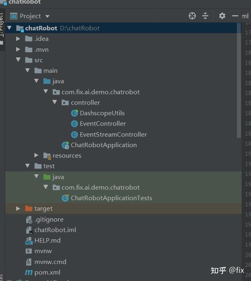Viewport: 251px width, 281px height.
Task: Click the locate/scroll from source crosshair icon
Action: coord(192,16)
